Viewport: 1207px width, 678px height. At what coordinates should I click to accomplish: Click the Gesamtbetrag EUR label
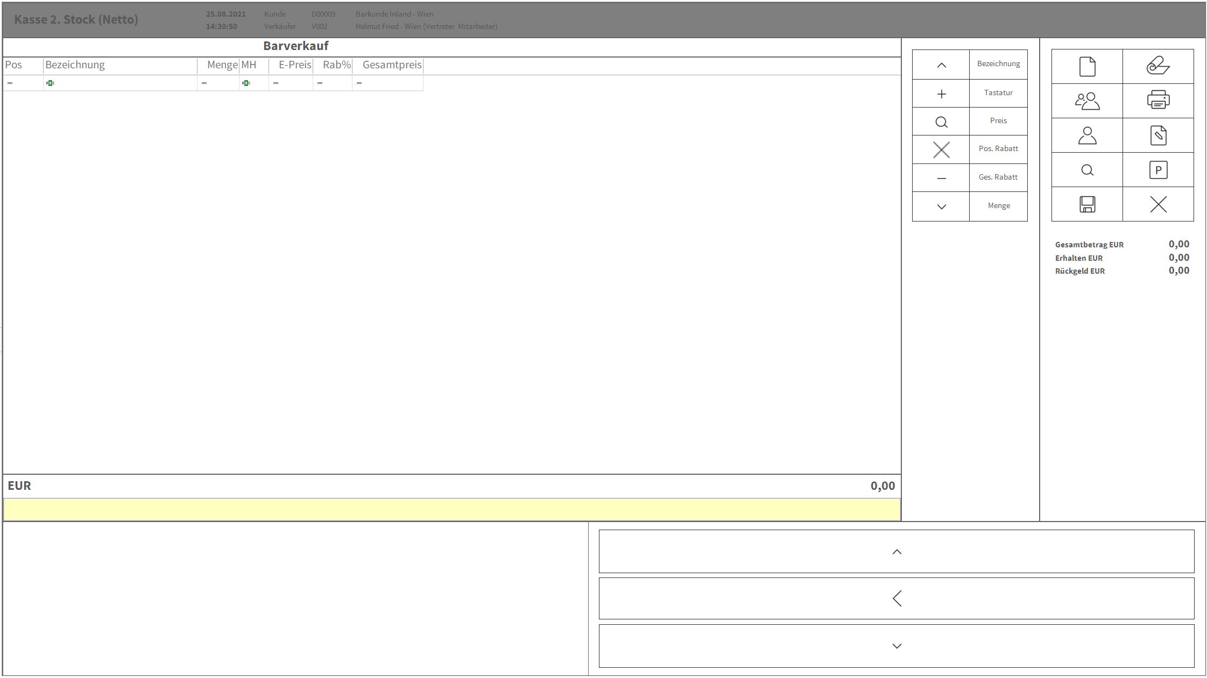tap(1089, 245)
